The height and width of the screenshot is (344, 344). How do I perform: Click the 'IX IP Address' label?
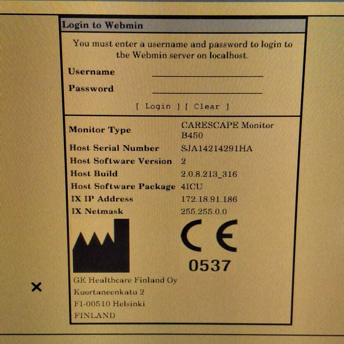pyautogui.click(x=102, y=199)
